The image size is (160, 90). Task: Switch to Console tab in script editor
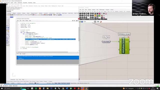pyautogui.click(x=24, y=54)
